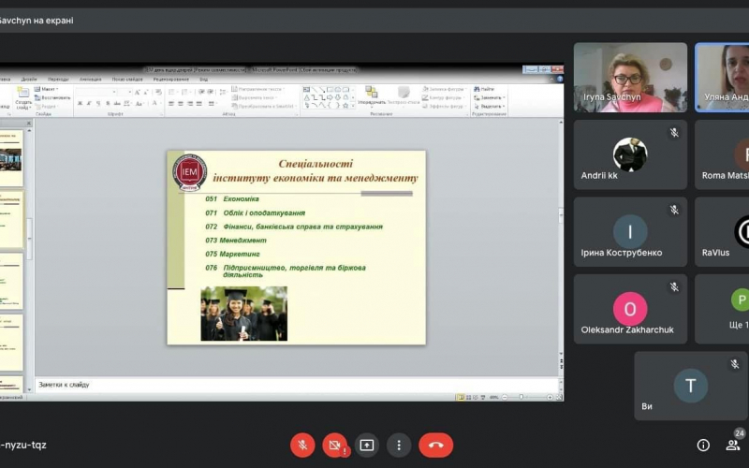749x468 pixels.
Task: Click the slide editor vertical scrollbar
Action: point(561,239)
